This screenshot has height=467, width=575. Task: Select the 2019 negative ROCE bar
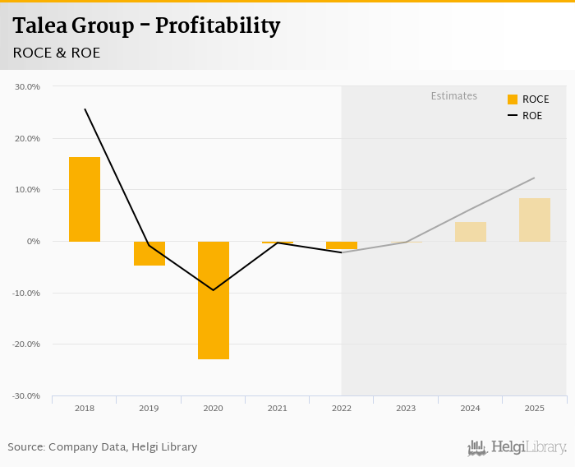coord(149,253)
